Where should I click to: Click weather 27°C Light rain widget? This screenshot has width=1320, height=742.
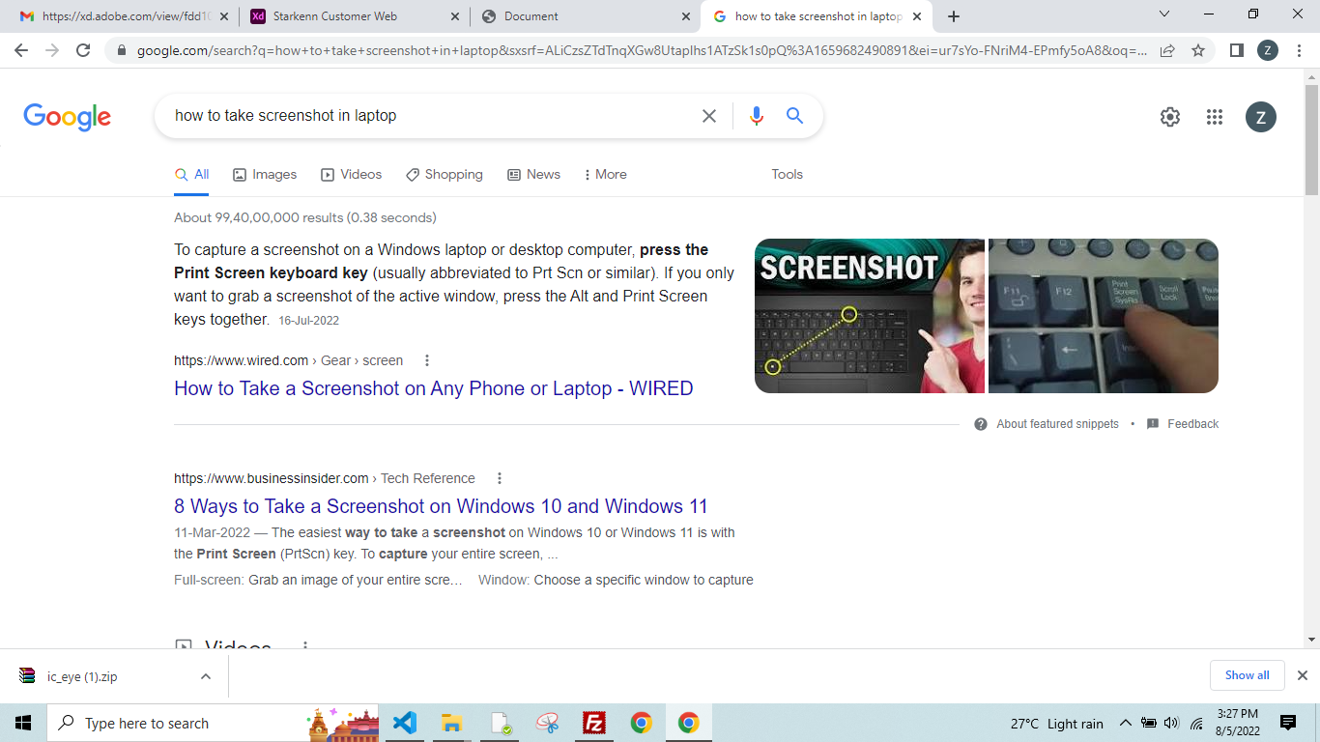click(x=1056, y=724)
